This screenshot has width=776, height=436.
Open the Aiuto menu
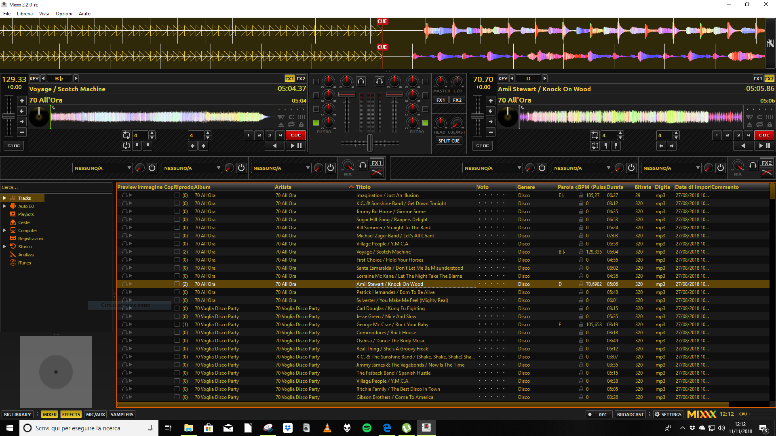coord(84,13)
